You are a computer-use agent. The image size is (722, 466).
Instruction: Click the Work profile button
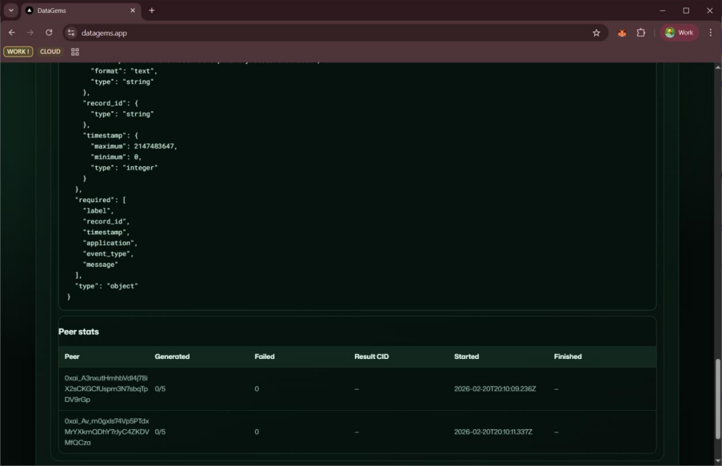tap(677, 34)
